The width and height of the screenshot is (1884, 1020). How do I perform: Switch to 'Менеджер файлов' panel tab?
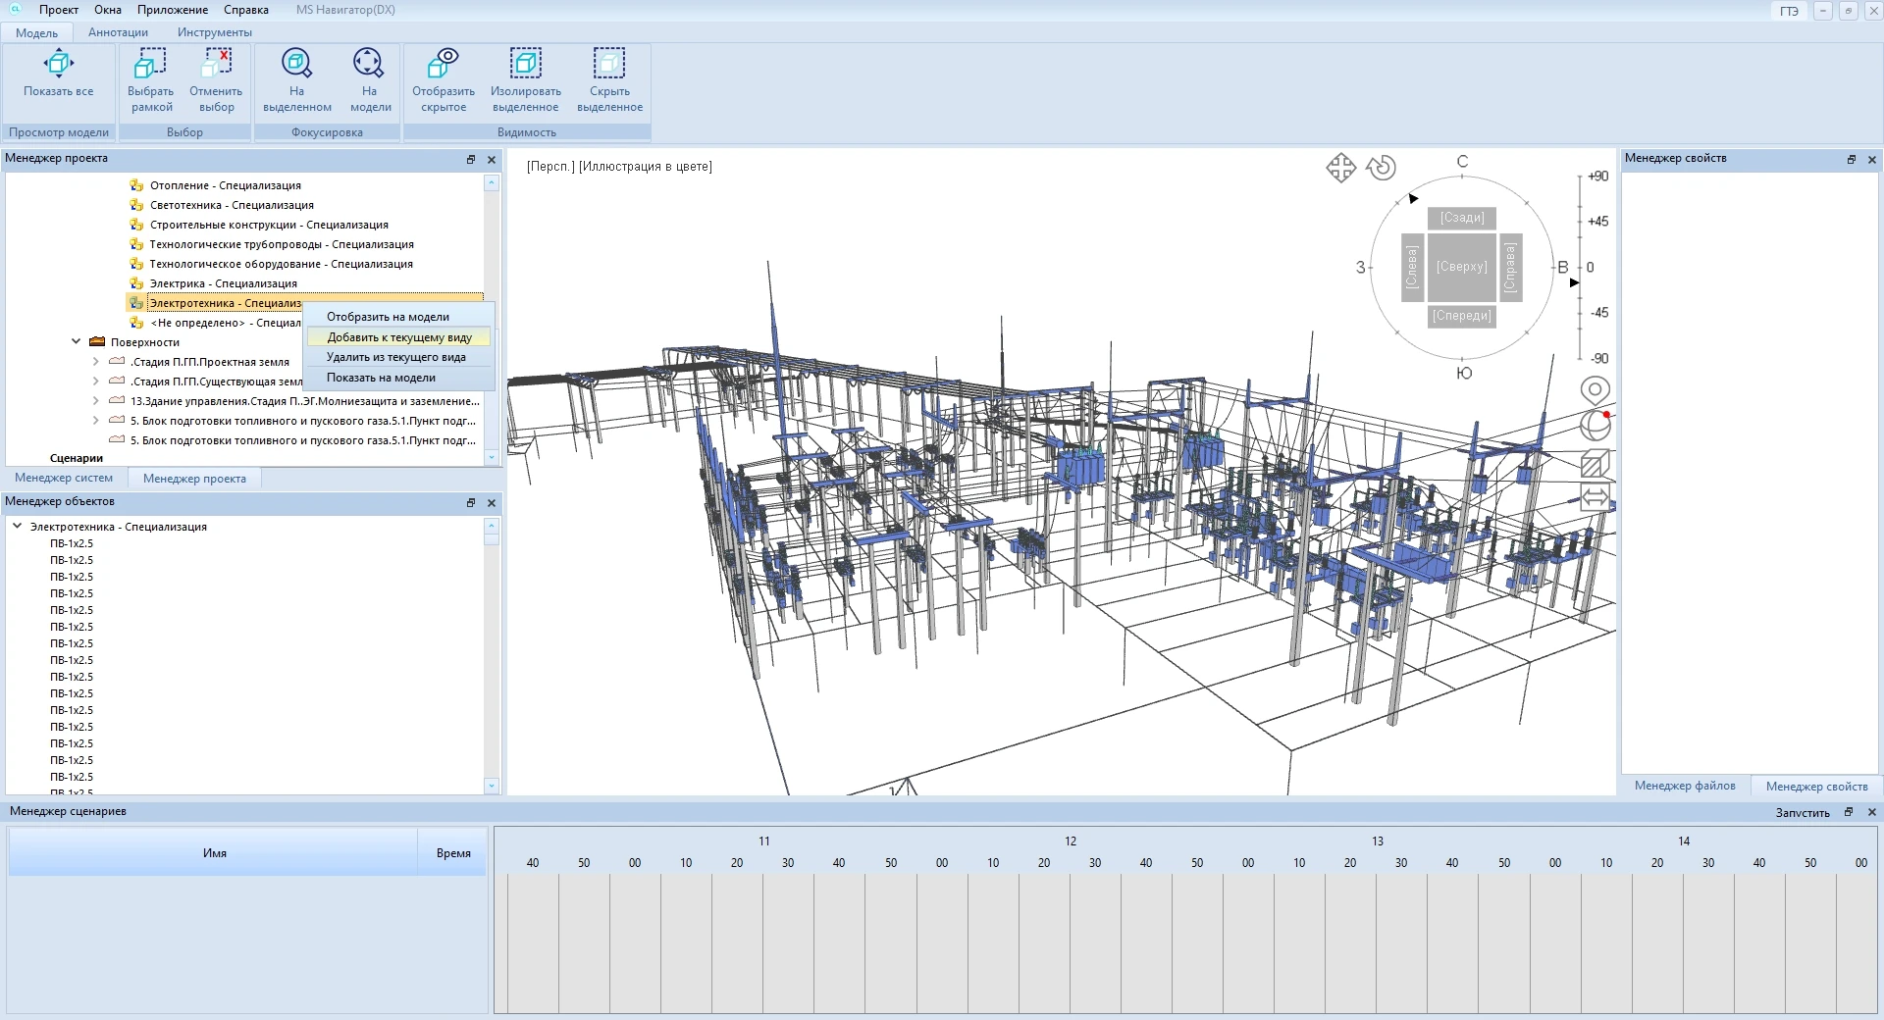(1684, 786)
